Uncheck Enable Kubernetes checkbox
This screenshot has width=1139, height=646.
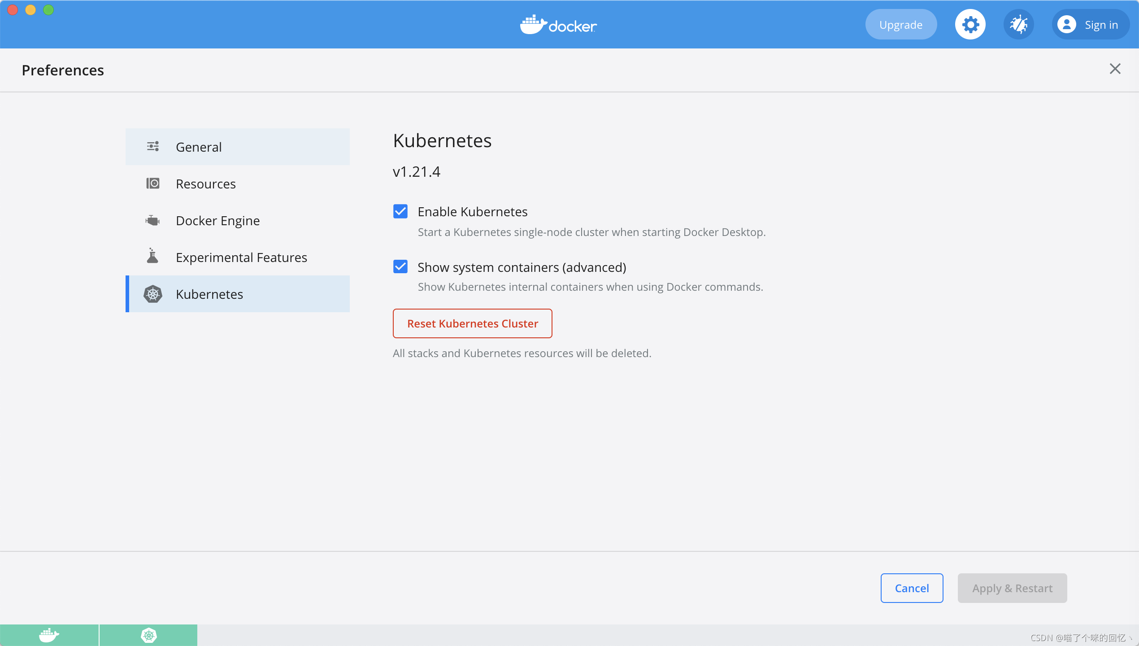(400, 211)
